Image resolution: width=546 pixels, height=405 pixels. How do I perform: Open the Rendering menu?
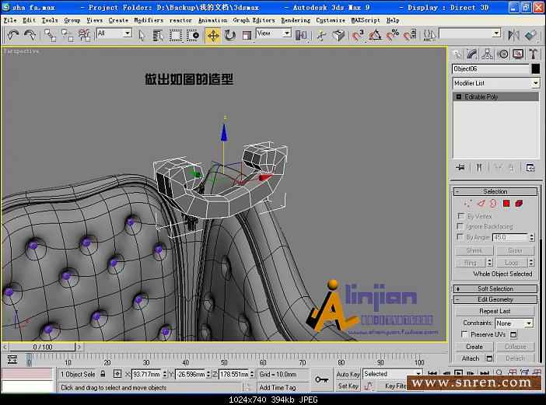pos(296,20)
